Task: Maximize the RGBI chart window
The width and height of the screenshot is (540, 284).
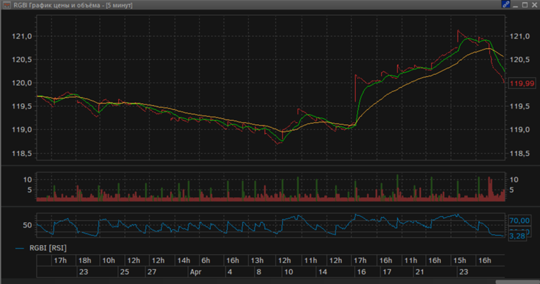Action: point(525,5)
